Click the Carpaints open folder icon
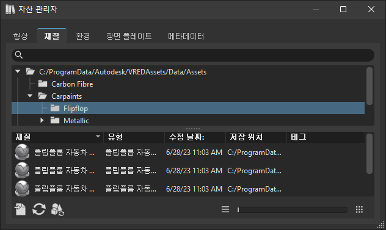Screen dimensions: 386x230 [x=43, y=96]
